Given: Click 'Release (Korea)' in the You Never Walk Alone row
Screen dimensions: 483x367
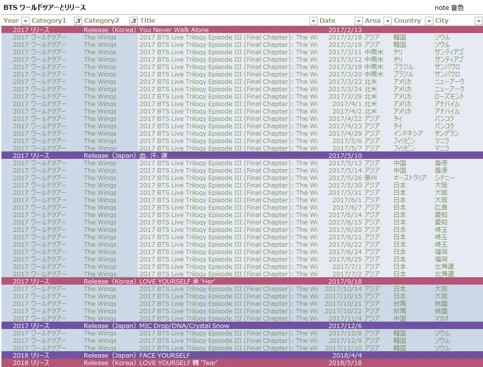Looking at the screenshot, I should [110, 30].
